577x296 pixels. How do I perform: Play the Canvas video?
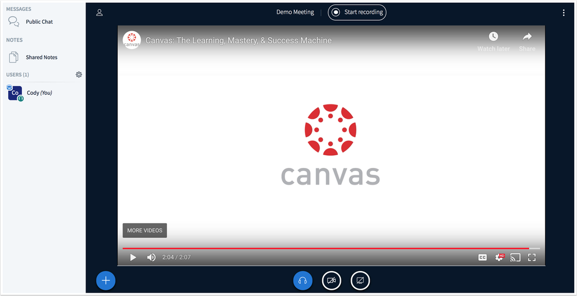point(133,257)
